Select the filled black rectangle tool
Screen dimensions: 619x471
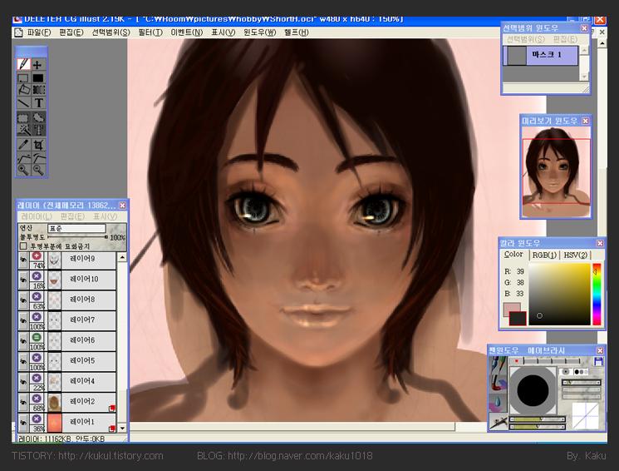coord(38,78)
